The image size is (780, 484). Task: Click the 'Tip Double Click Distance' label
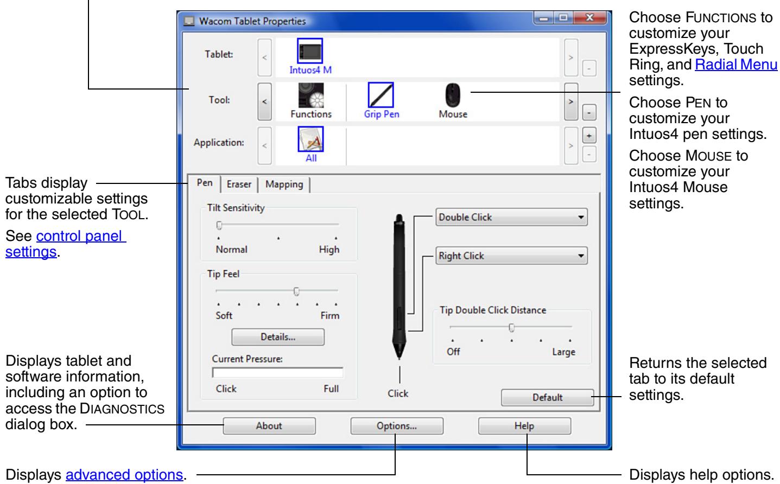[x=492, y=311]
